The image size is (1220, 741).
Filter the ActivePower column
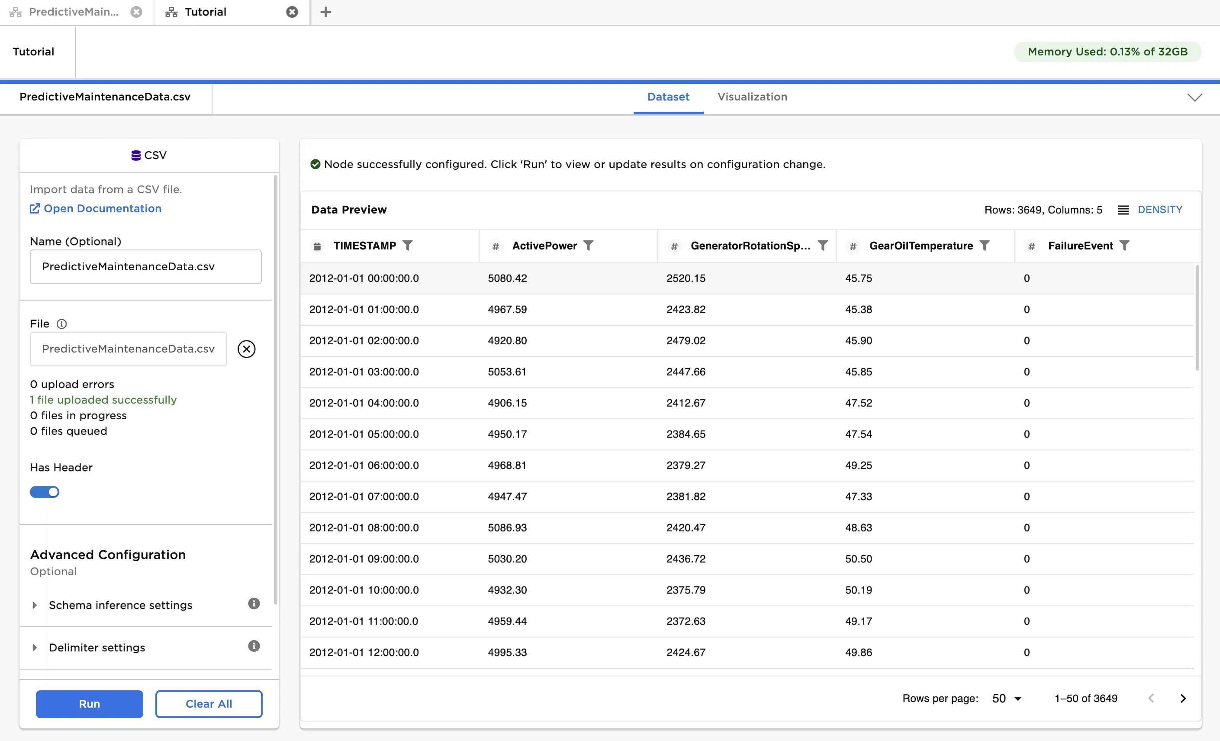pyautogui.click(x=589, y=245)
